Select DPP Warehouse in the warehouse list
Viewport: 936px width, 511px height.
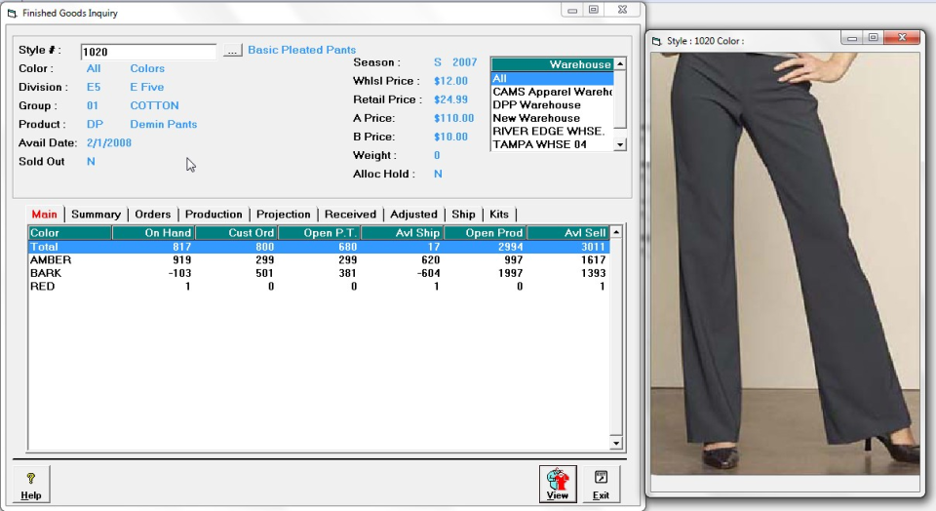point(536,105)
